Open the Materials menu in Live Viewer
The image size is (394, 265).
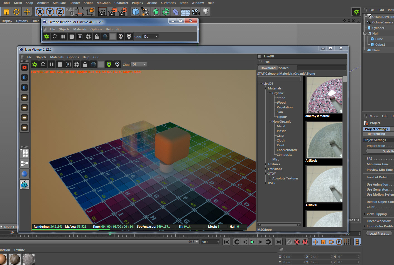pyautogui.click(x=57, y=57)
